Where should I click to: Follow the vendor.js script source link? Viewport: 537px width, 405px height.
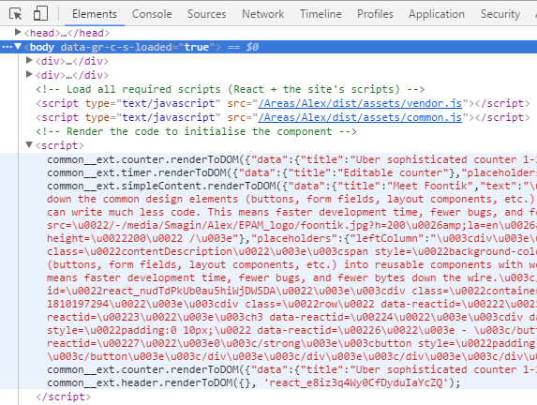360,103
